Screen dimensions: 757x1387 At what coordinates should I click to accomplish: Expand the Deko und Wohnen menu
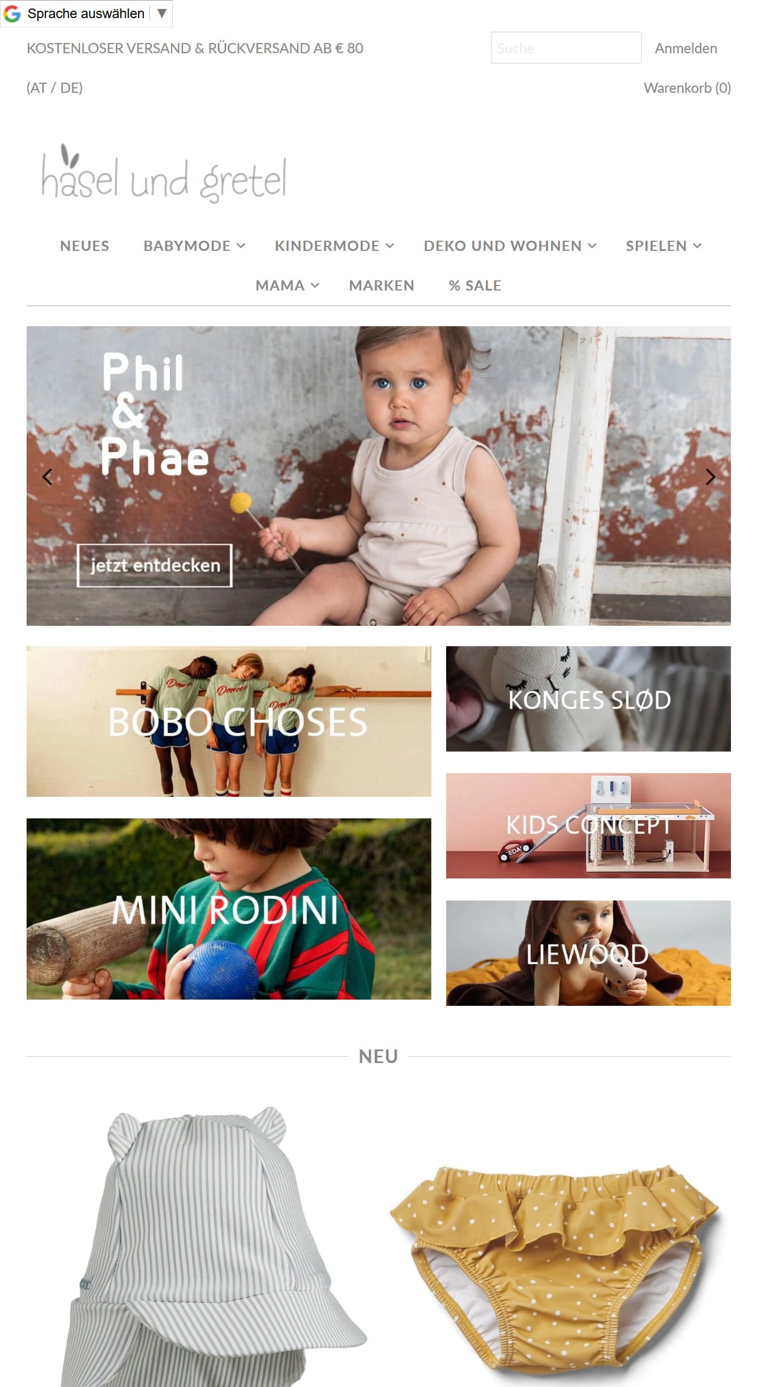pos(510,246)
